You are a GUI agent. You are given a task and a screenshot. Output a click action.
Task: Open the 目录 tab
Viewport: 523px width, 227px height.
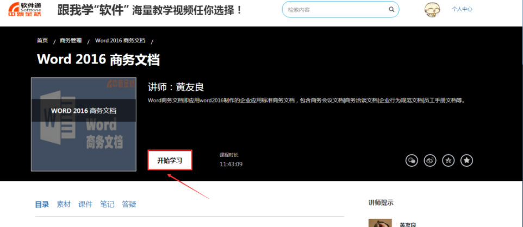tap(42, 204)
